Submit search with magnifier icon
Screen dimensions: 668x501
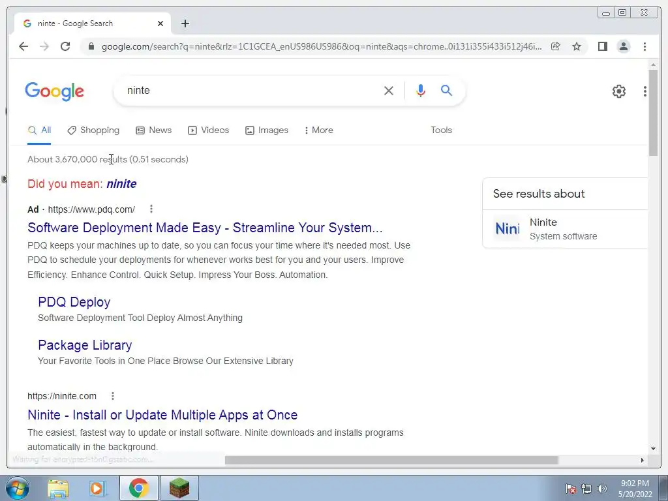coord(446,90)
